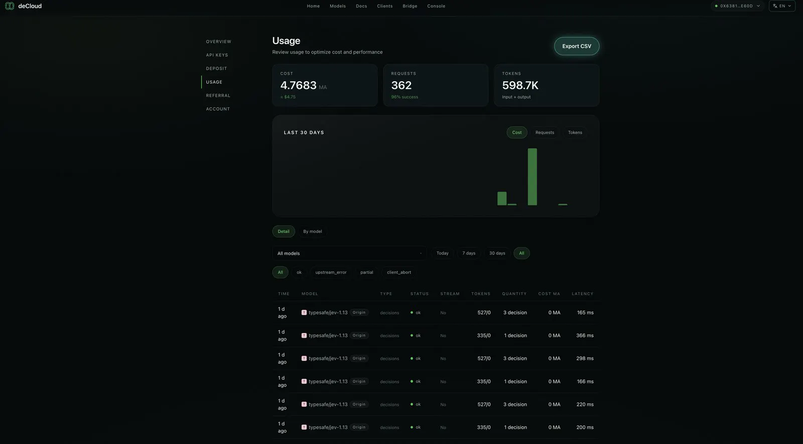The height and width of the screenshot is (444, 803).
Task: Filter requests by partial status
Action: pos(367,272)
